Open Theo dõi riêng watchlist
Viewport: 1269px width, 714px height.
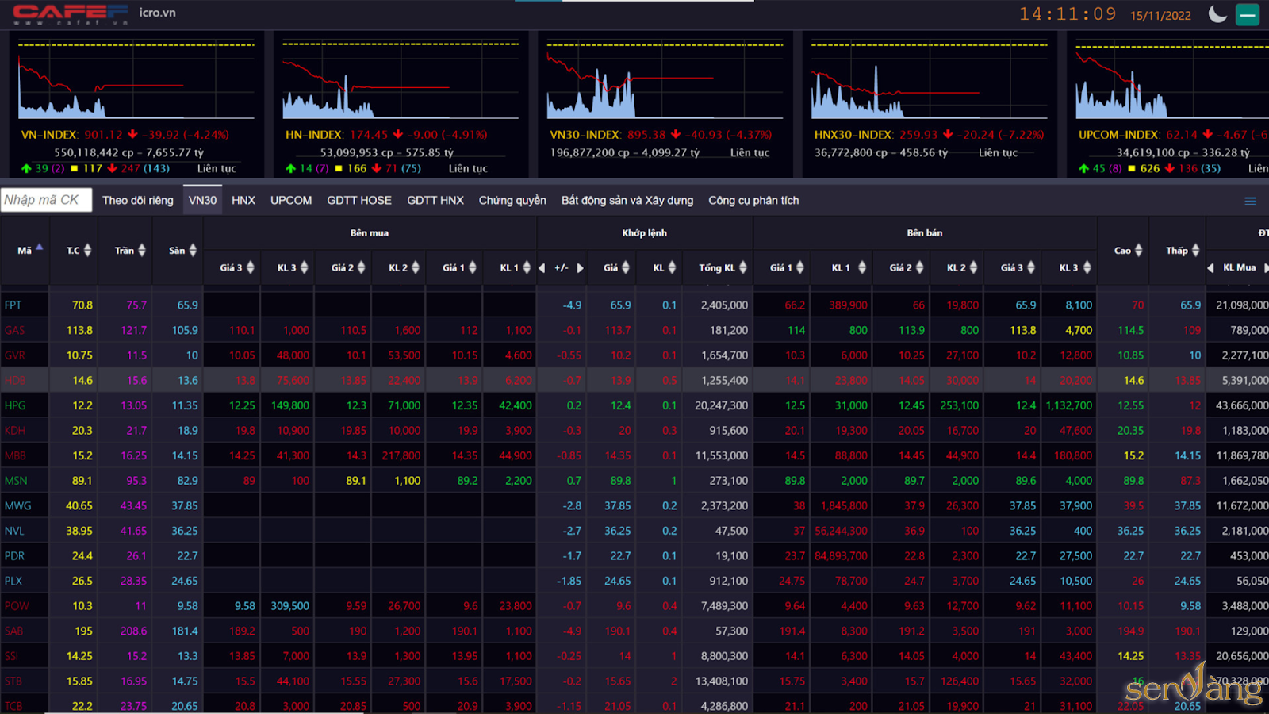138,200
